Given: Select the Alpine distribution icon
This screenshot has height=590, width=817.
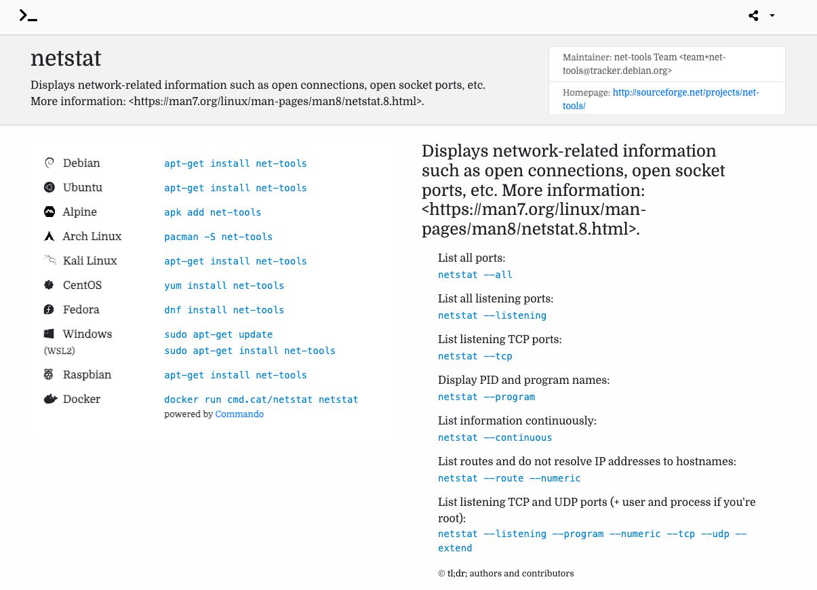Looking at the screenshot, I should [x=49, y=212].
